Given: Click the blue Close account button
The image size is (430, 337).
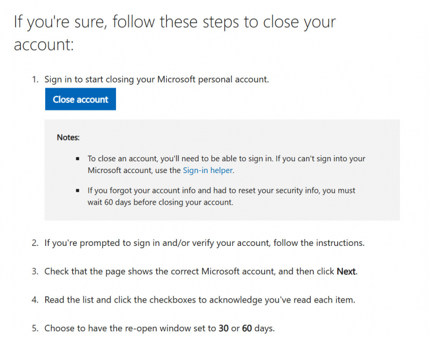Looking at the screenshot, I should (80, 100).
